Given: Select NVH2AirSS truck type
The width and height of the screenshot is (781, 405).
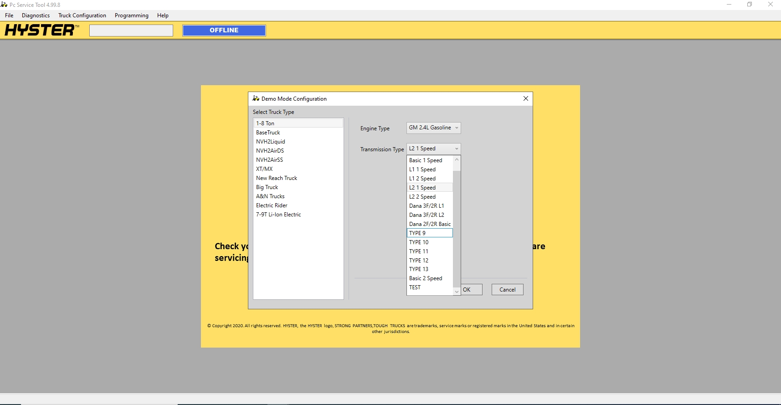Looking at the screenshot, I should (x=298, y=160).
